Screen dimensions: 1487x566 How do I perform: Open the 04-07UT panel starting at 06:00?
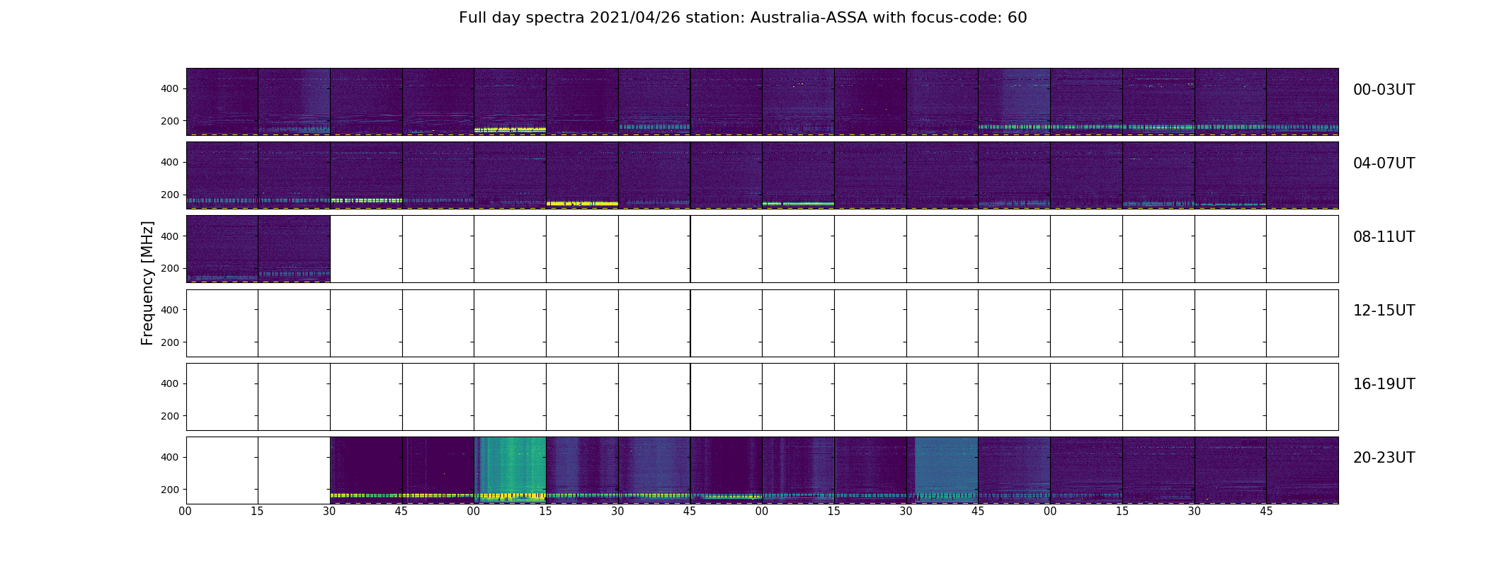(x=798, y=175)
